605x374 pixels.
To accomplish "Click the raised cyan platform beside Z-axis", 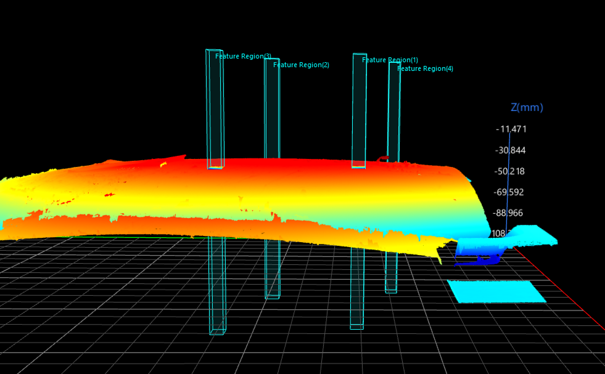I will pos(530,235).
